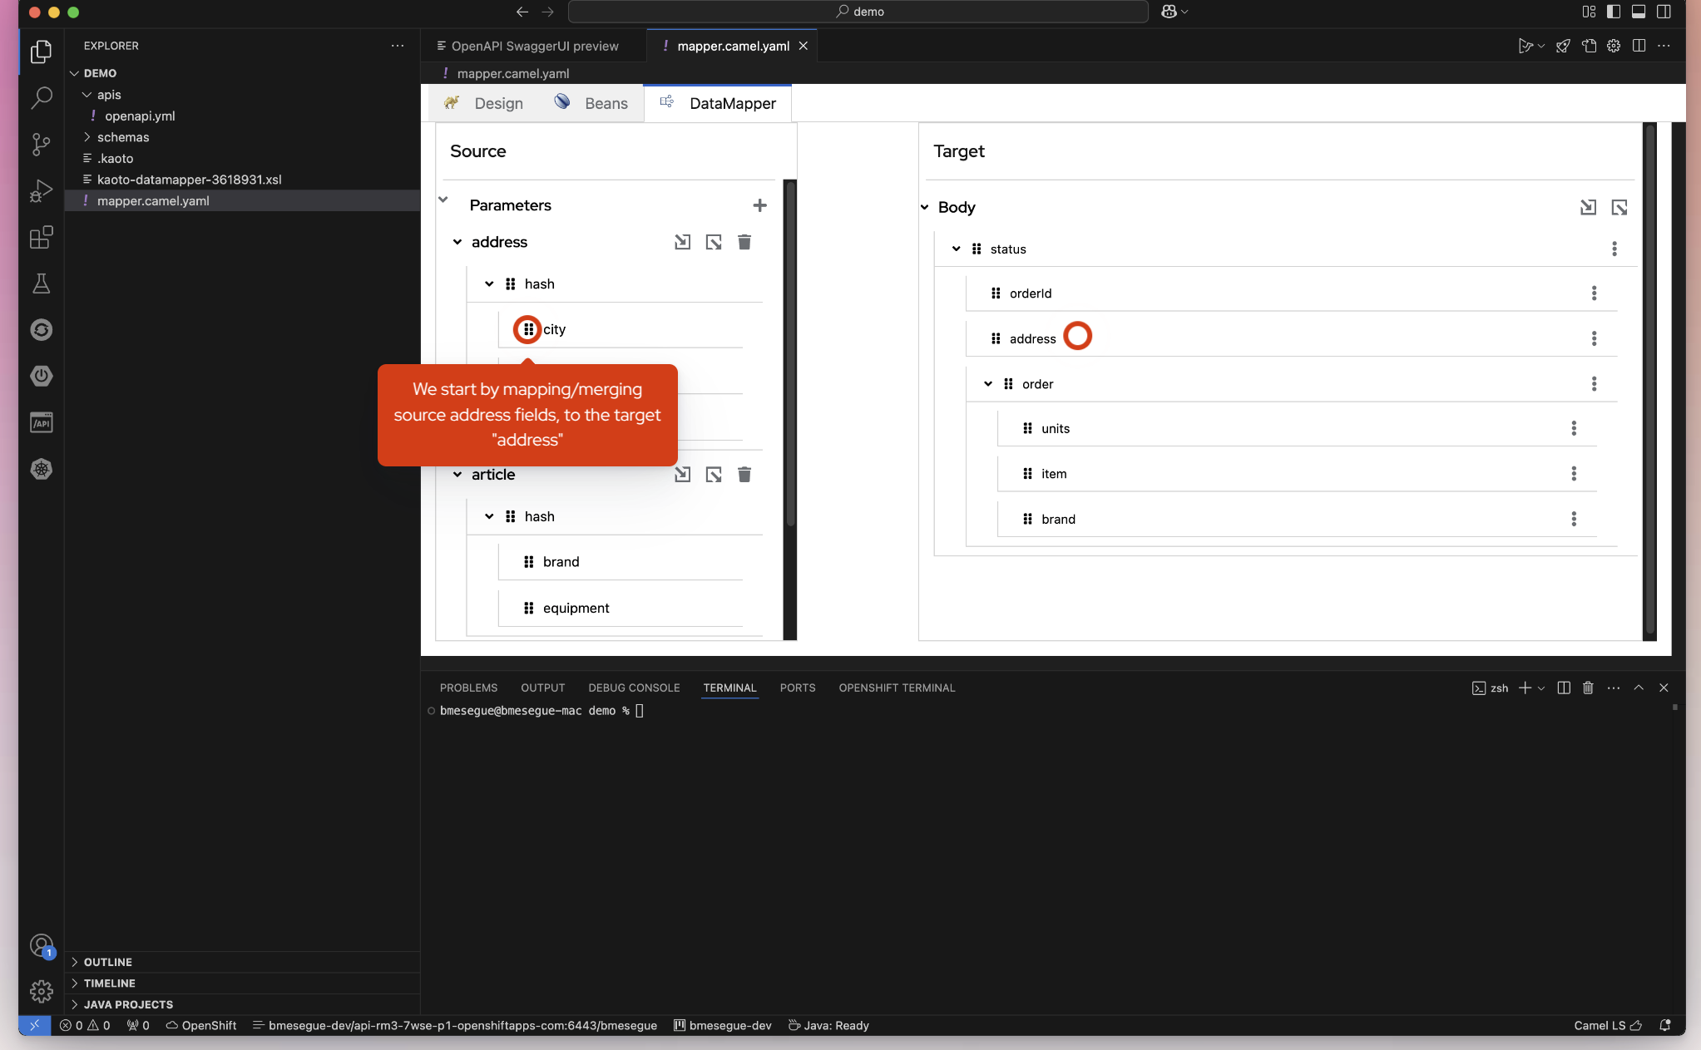
Task: Open the Extensions view in activity bar
Action: pos(41,238)
